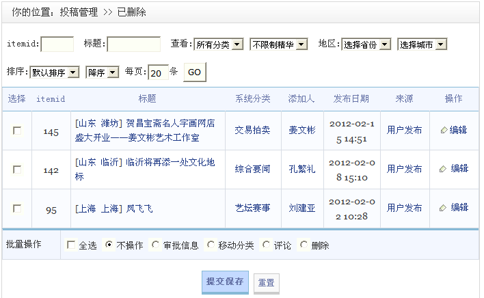Click the itemid value 142
The image size is (484, 298).
click(51, 171)
